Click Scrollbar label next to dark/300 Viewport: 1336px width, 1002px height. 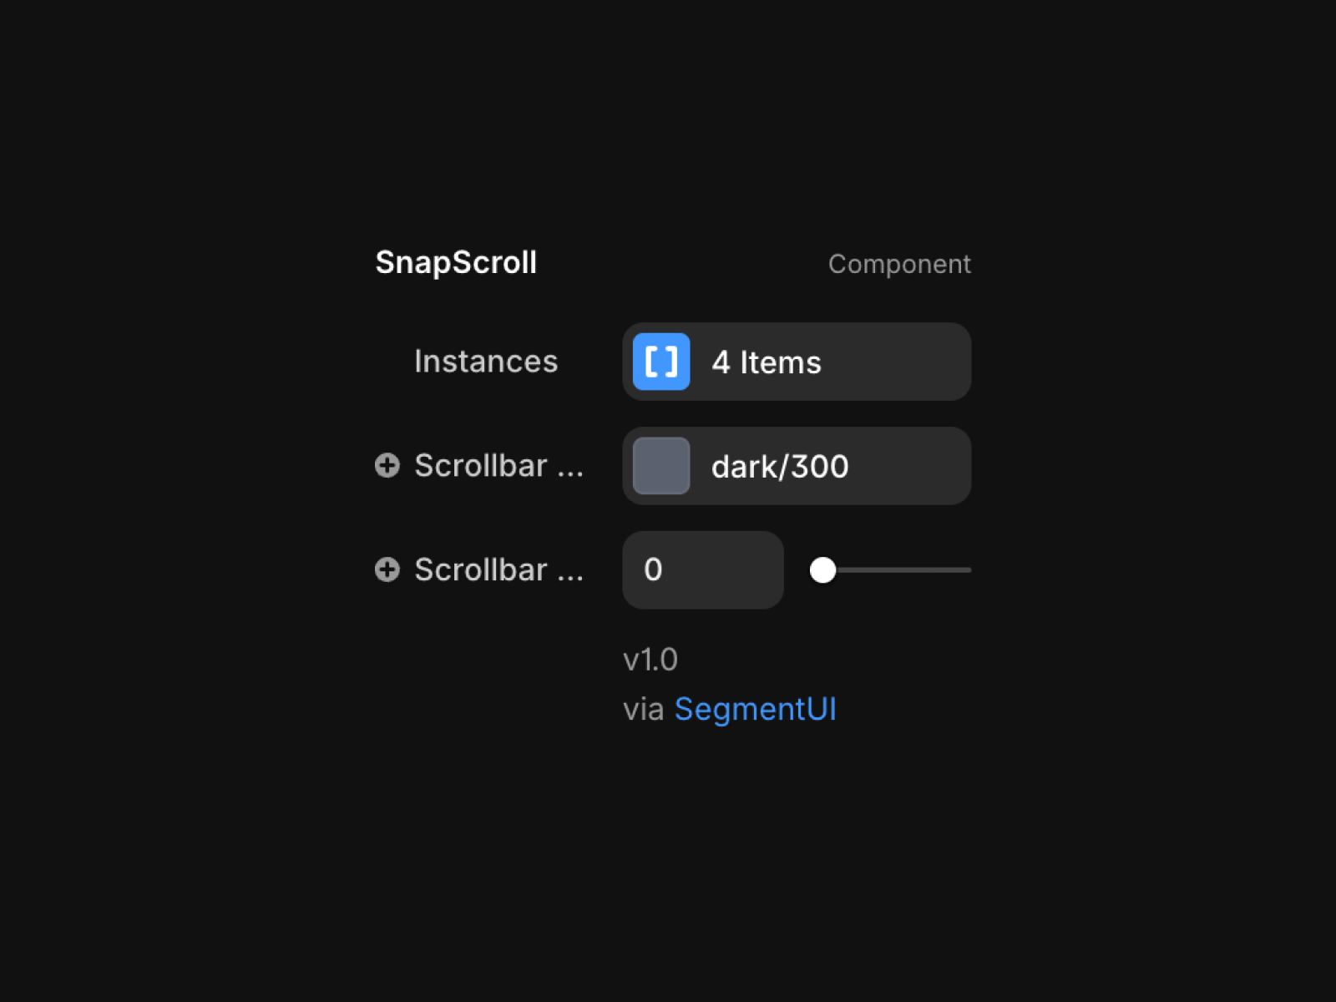(498, 465)
